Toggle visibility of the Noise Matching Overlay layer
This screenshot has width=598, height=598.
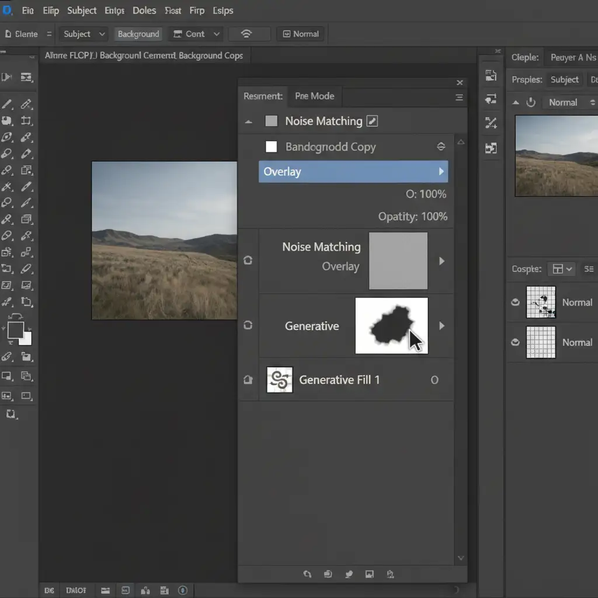click(x=248, y=260)
